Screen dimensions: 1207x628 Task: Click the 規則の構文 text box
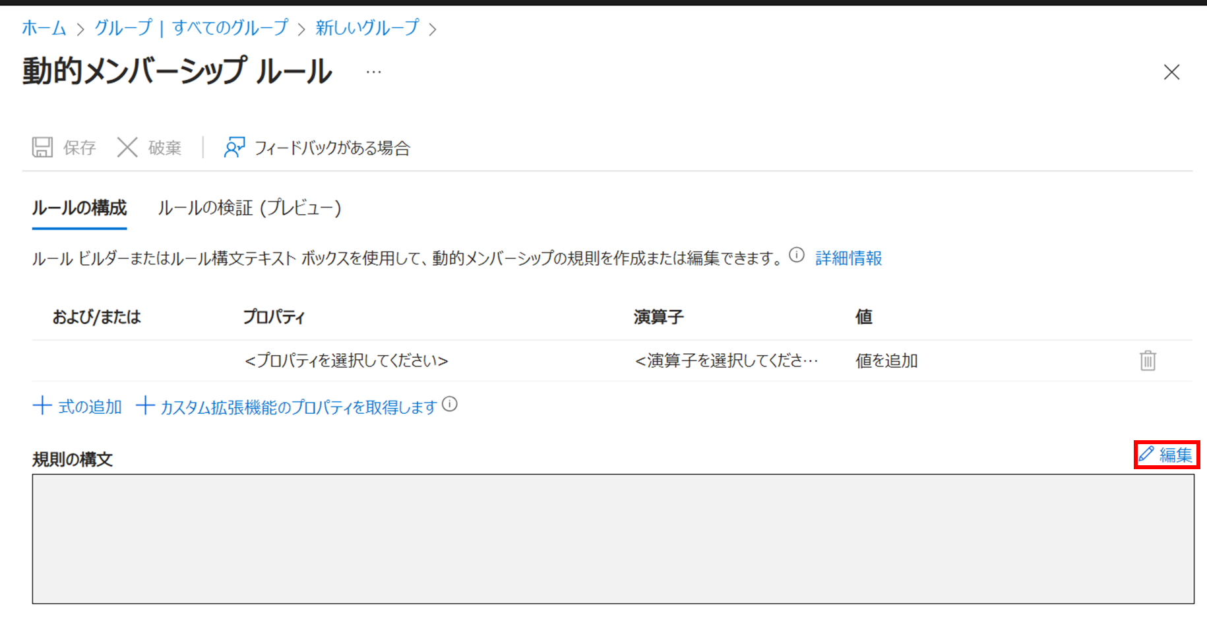coord(613,538)
